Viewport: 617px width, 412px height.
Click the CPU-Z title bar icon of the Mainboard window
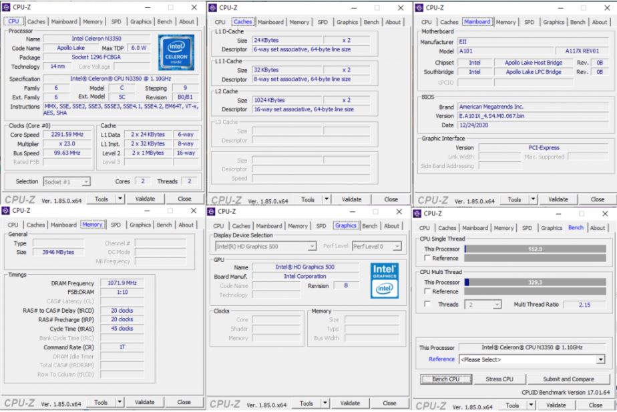pos(420,7)
